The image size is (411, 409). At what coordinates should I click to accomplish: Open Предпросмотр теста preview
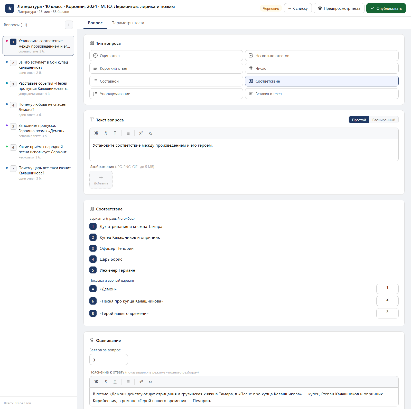(339, 8)
